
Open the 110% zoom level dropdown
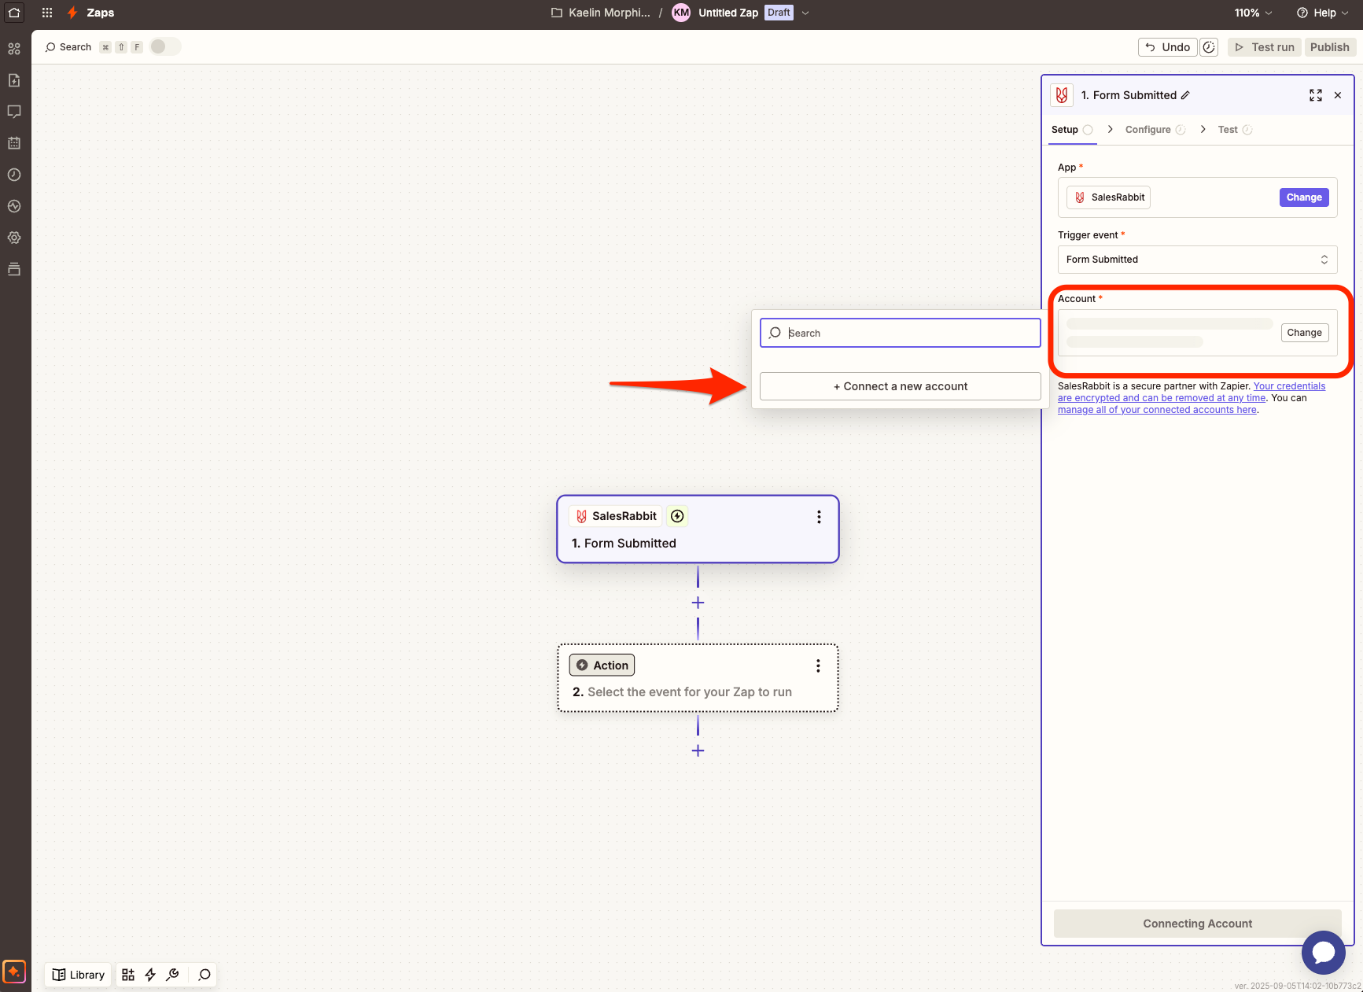coord(1251,13)
